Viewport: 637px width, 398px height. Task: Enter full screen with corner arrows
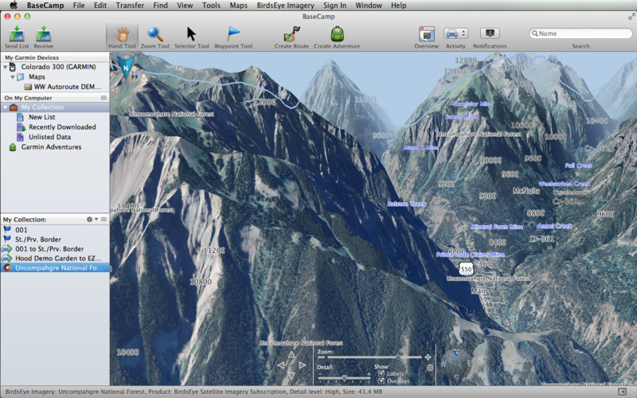(x=631, y=16)
